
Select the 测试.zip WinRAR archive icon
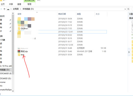coord(19,51)
